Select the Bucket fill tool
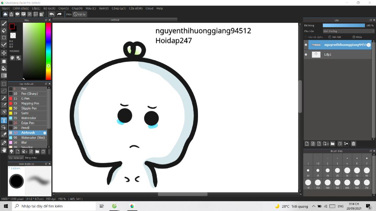The height and width of the screenshot is (211, 376). pyautogui.click(x=4, y=69)
